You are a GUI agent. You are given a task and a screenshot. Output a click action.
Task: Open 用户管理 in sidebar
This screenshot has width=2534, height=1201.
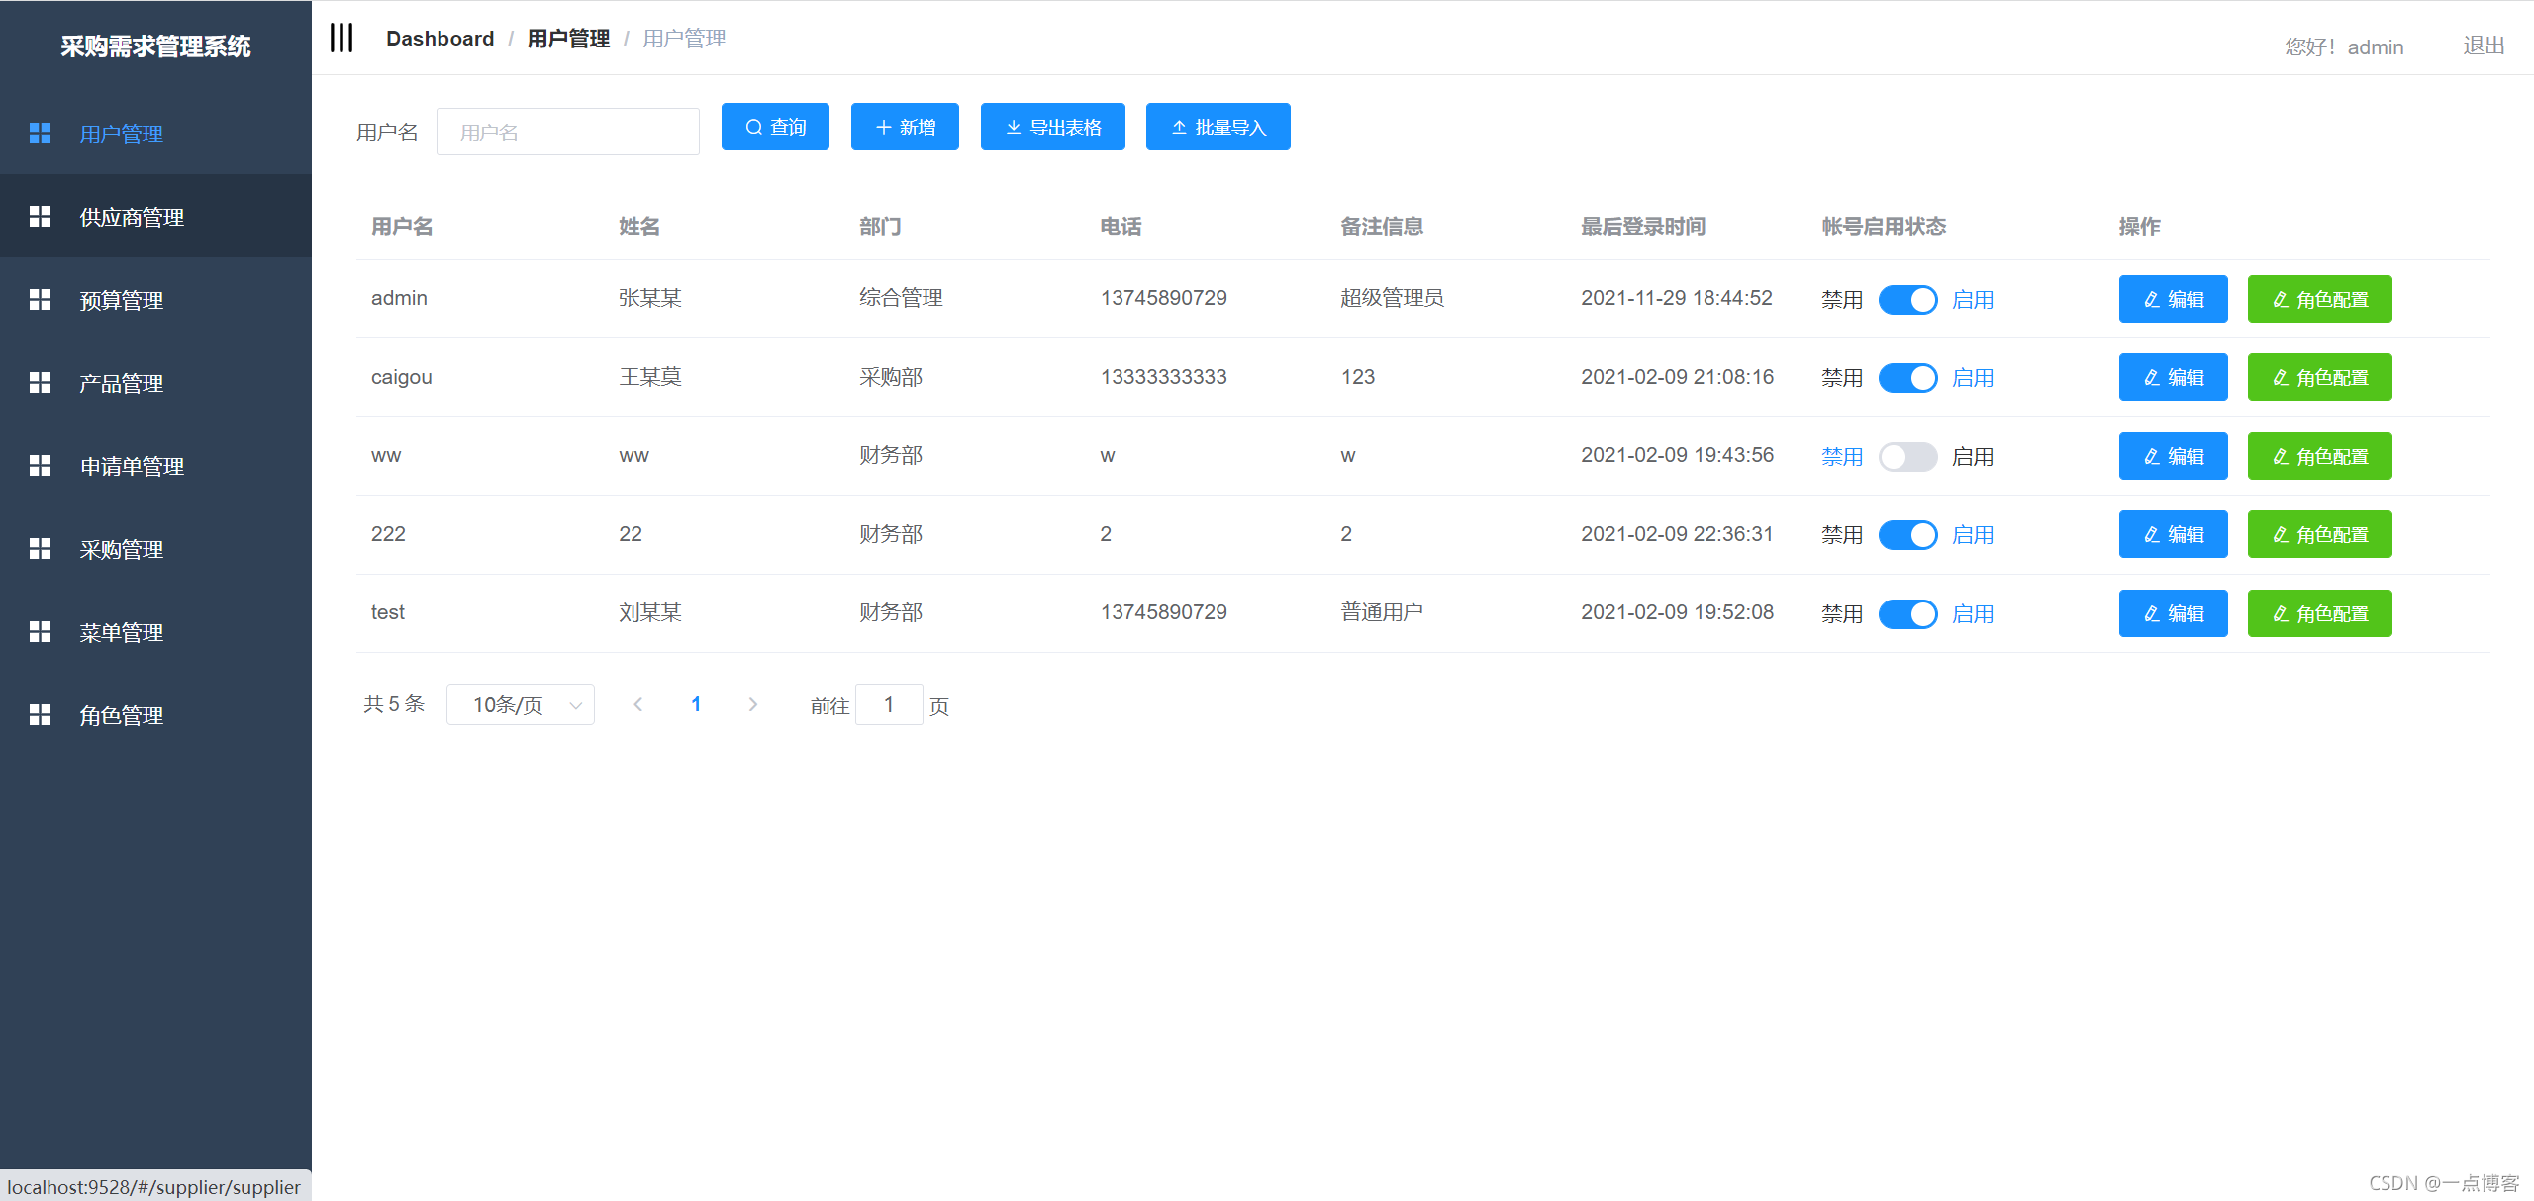(x=155, y=134)
